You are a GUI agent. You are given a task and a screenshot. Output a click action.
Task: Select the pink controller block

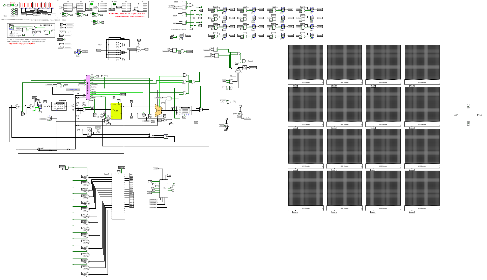[x=88, y=87]
